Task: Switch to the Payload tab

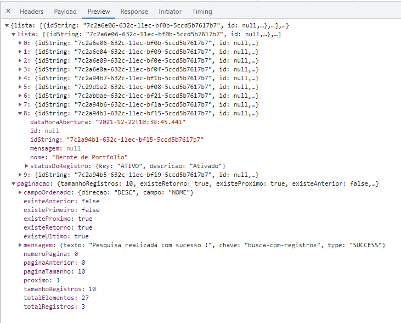Action: tap(65, 12)
